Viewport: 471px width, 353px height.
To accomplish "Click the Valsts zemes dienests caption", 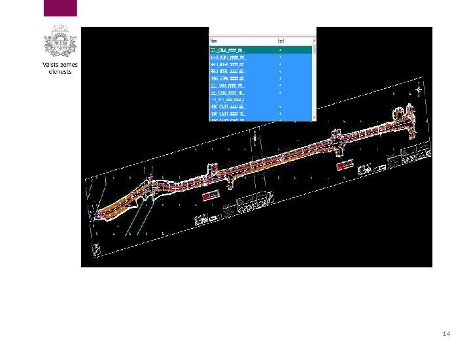I will (x=60, y=68).
